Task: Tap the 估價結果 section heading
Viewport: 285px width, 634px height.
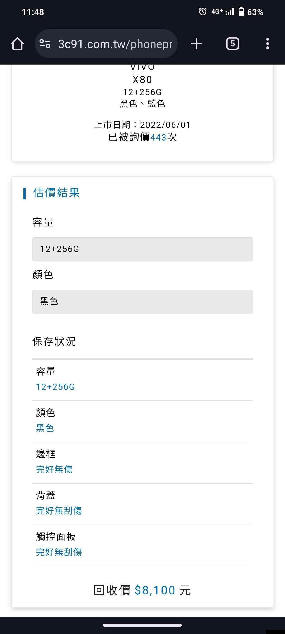Action: coord(56,193)
